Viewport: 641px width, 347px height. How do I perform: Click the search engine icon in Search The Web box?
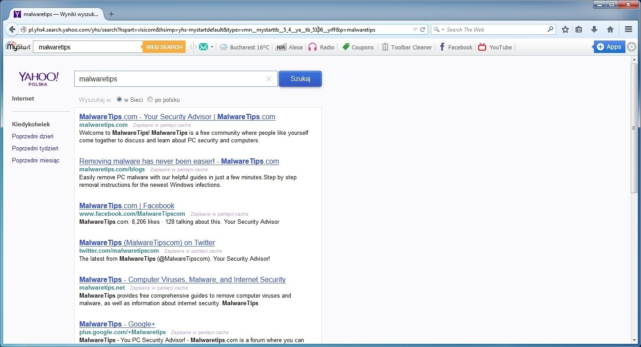pos(436,29)
